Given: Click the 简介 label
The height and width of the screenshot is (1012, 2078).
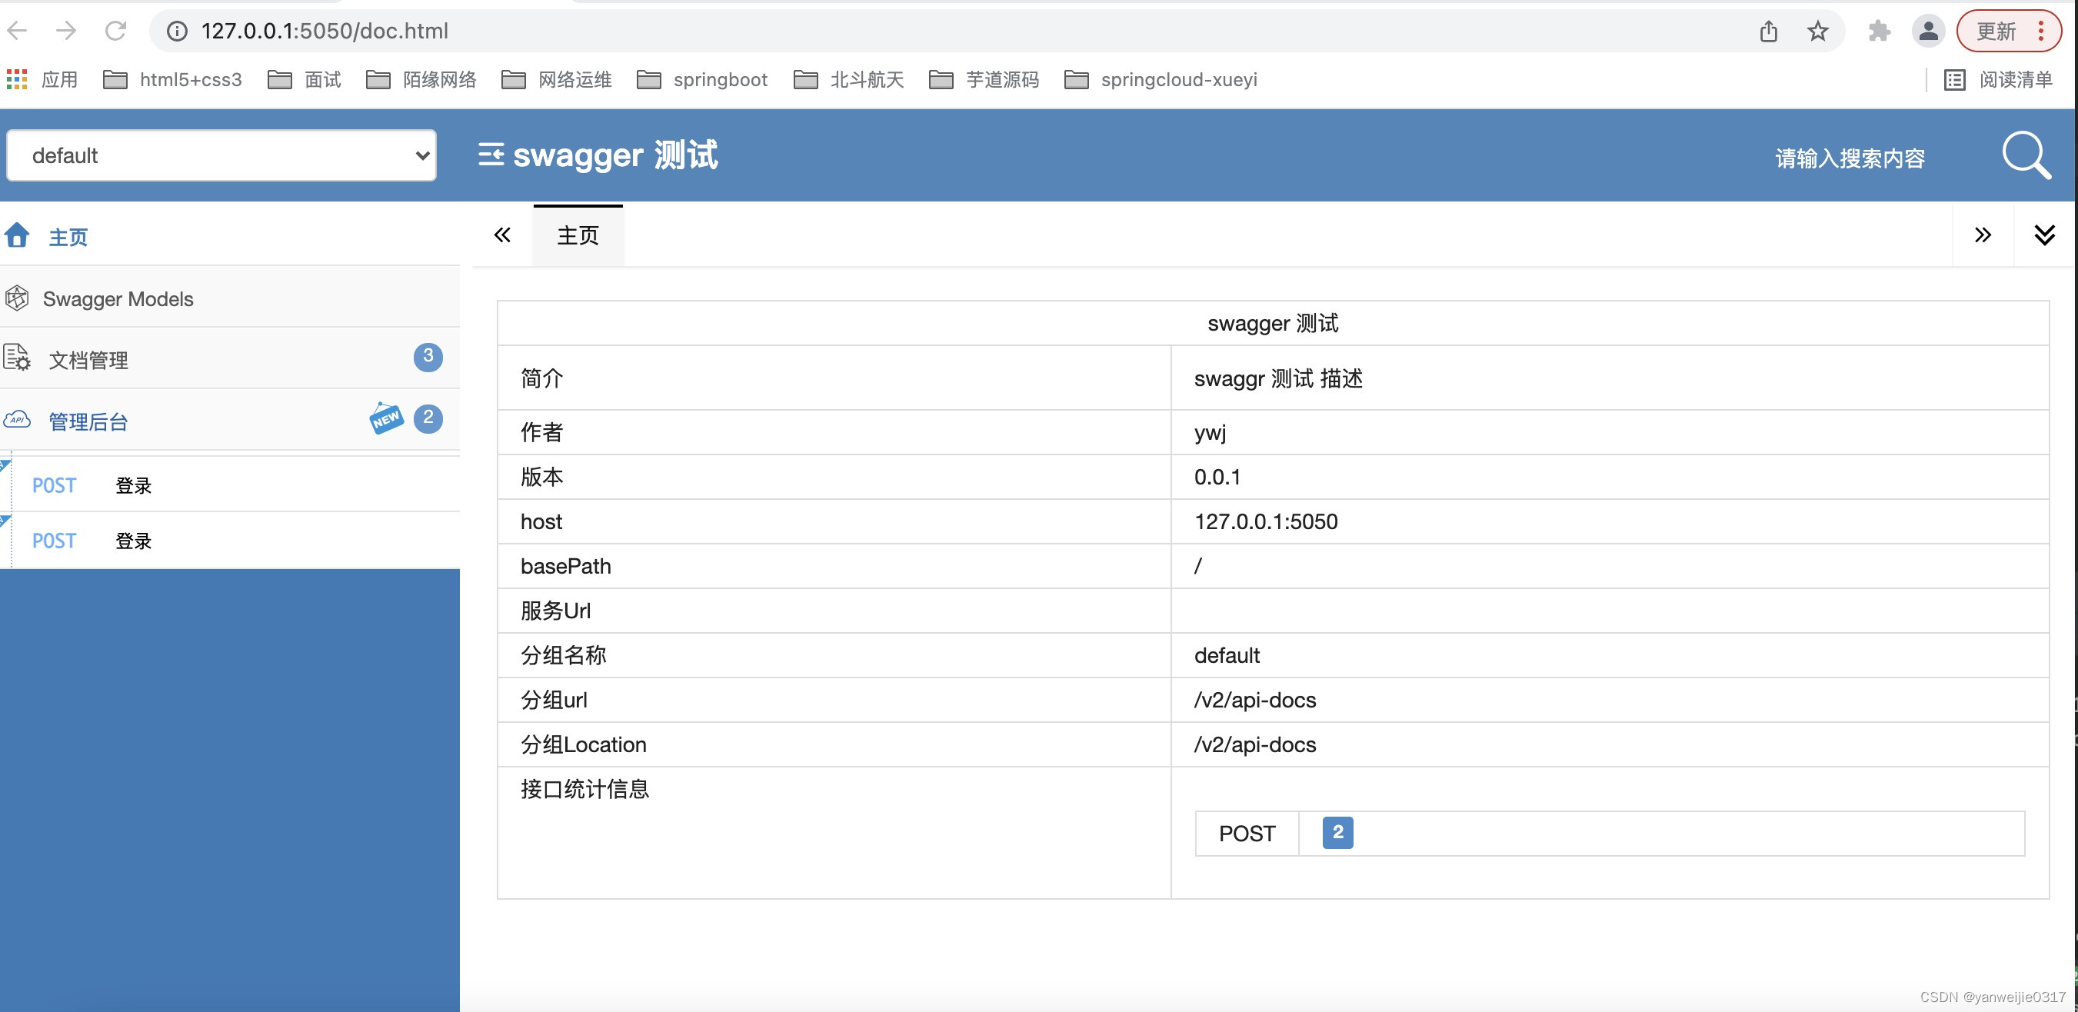Looking at the screenshot, I should tap(541, 378).
